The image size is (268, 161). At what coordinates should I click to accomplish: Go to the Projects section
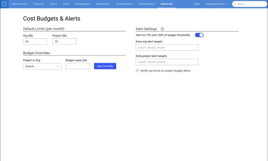click(38, 4)
